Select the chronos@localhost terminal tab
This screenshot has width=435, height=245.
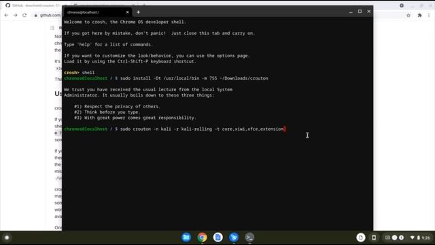[97, 12]
